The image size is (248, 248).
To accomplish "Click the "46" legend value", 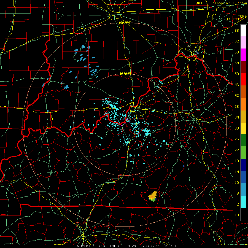I will tap(237, 85).
